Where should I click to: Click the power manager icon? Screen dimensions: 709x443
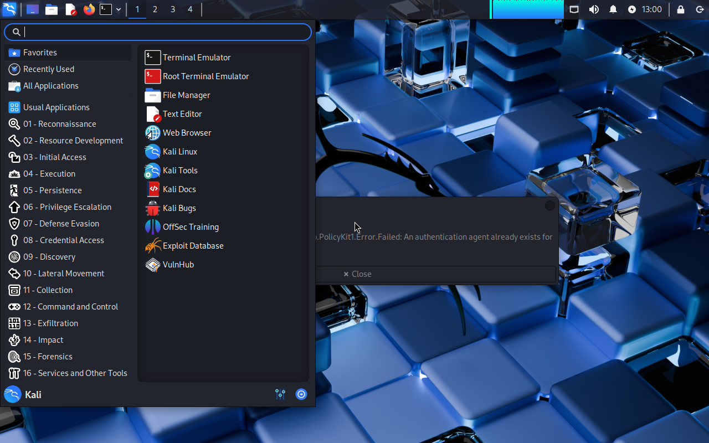[632, 9]
